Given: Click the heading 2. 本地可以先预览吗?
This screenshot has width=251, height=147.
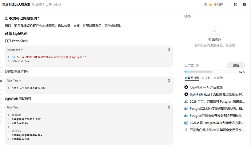Looking at the screenshot, I should [x=22, y=19].
